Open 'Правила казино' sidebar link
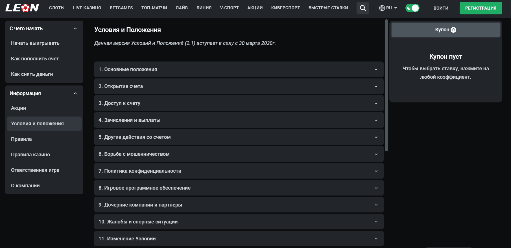This screenshot has width=511, height=248. (x=44, y=155)
